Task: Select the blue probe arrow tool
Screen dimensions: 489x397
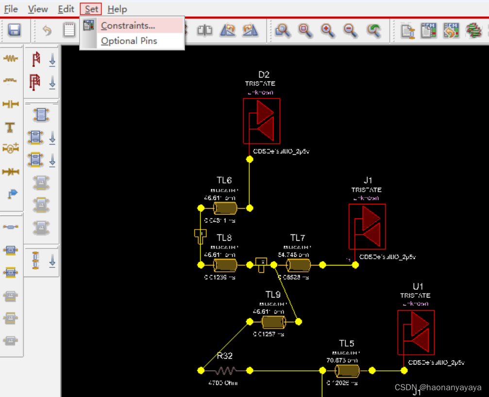Action: click(13, 194)
